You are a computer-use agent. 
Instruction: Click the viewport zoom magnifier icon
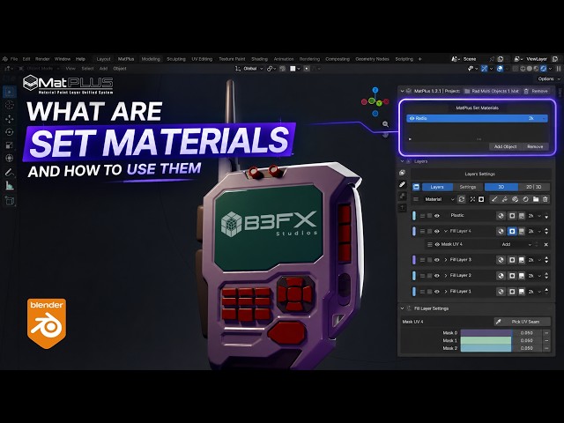click(x=385, y=124)
